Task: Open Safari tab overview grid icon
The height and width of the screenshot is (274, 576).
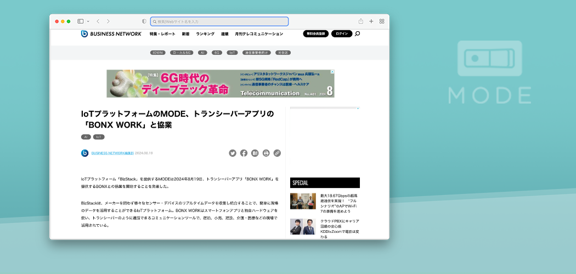Action: (382, 21)
